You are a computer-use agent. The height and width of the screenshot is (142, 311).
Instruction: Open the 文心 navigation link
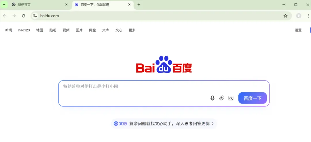(x=119, y=30)
